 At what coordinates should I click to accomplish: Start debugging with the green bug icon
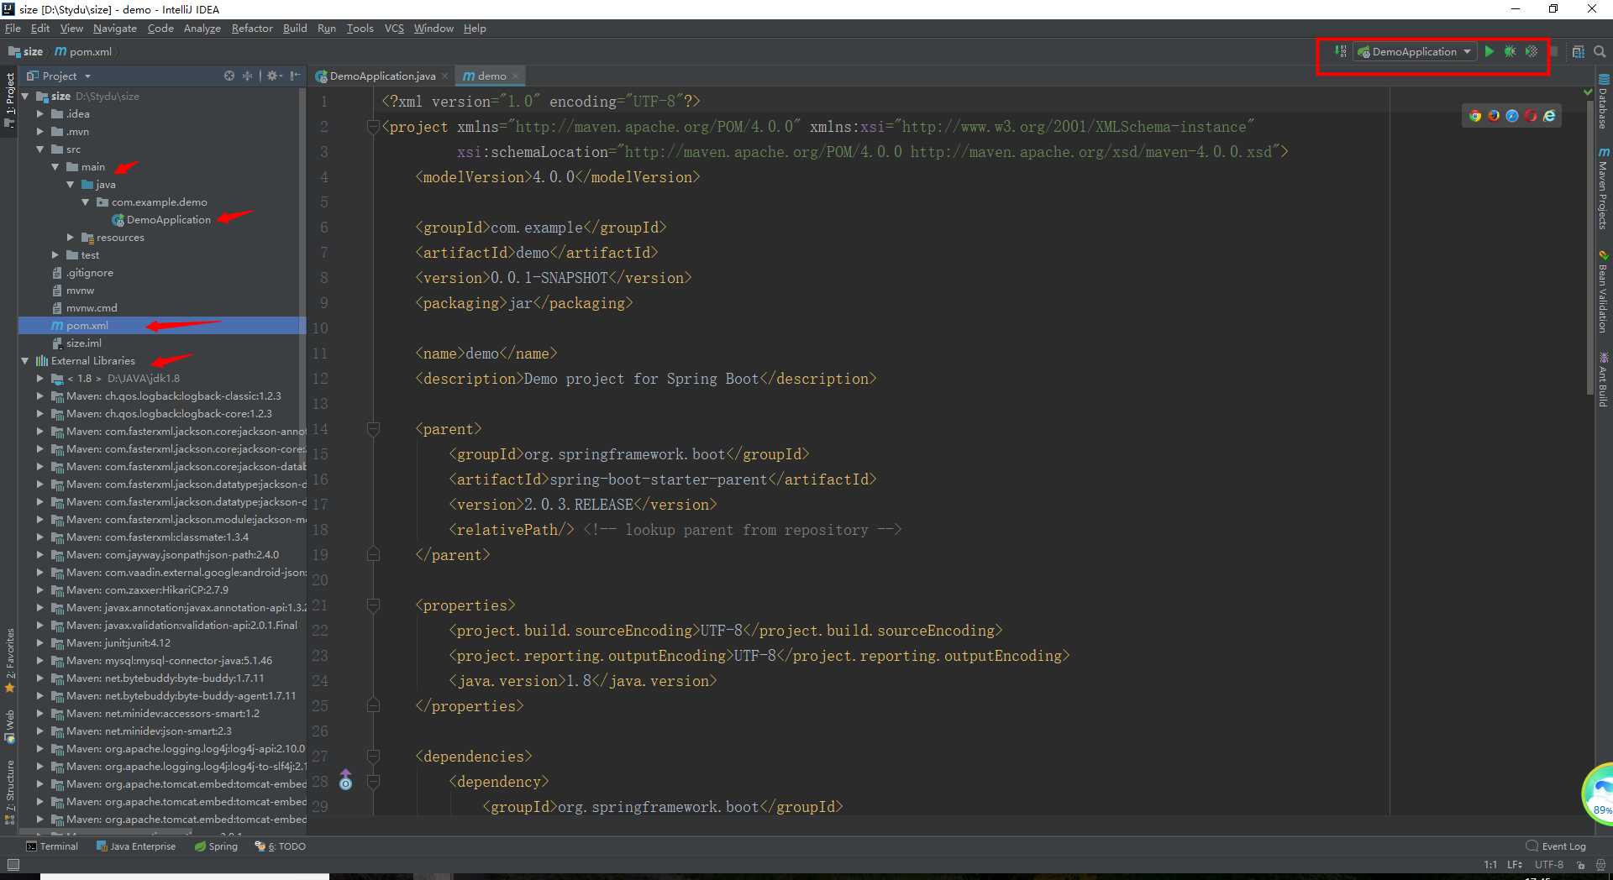pyautogui.click(x=1510, y=51)
